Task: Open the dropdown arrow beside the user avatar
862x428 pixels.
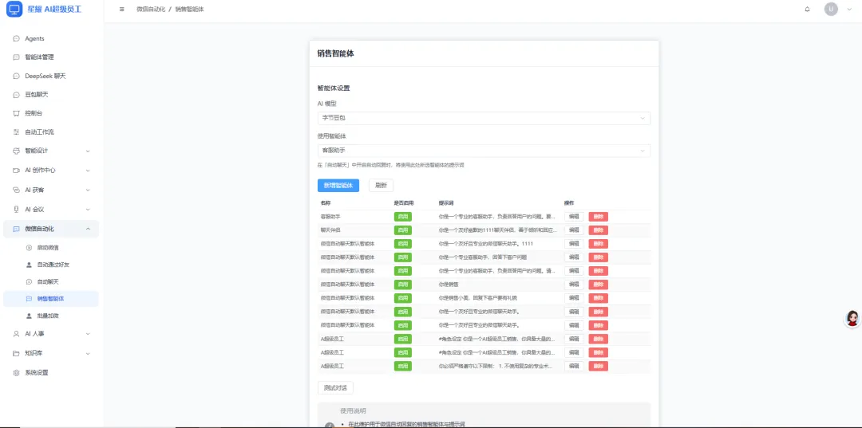Action: pos(849,10)
